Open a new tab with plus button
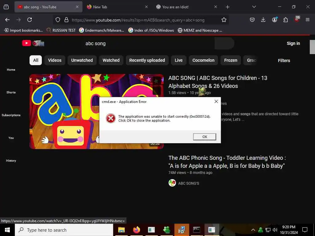 [227, 7]
